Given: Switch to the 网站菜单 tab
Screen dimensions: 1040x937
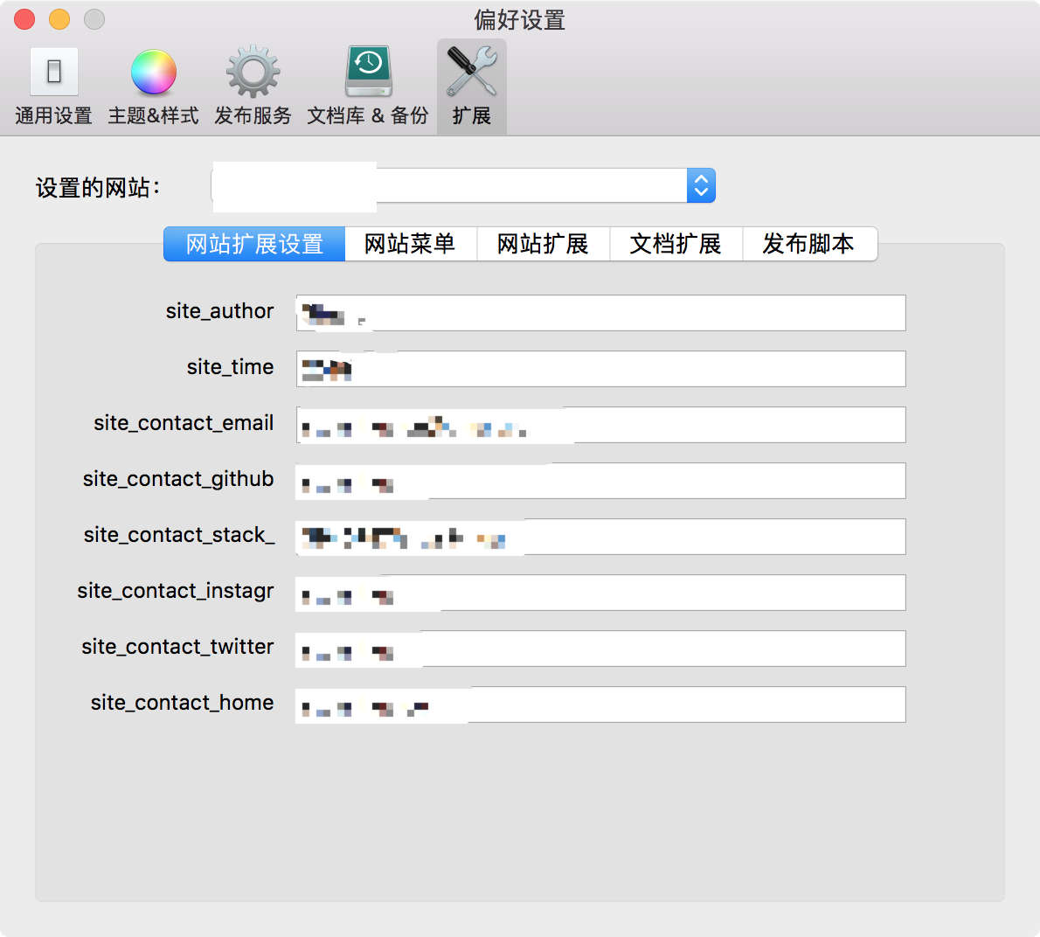Looking at the screenshot, I should pos(410,244).
